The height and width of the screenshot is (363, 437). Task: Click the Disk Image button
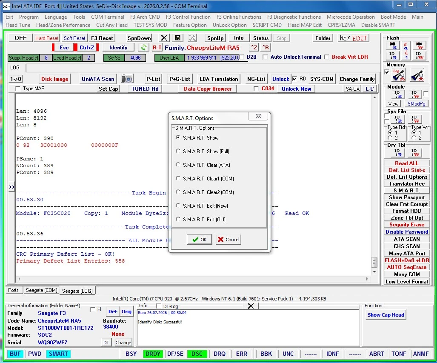(x=54, y=79)
